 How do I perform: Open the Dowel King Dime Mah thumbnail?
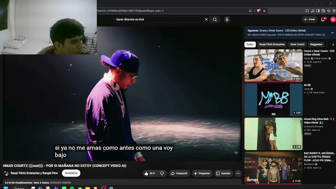pos(273,134)
